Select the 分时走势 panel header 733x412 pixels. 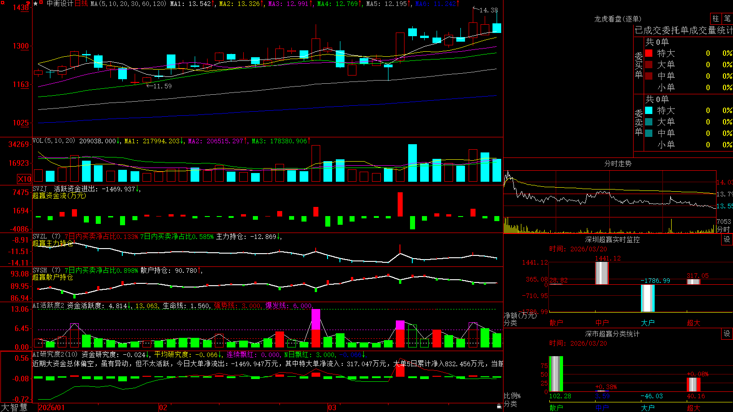[x=618, y=163]
